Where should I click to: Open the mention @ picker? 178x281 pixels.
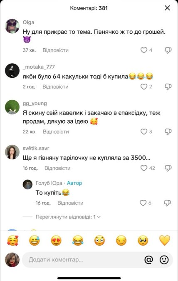click(148, 259)
